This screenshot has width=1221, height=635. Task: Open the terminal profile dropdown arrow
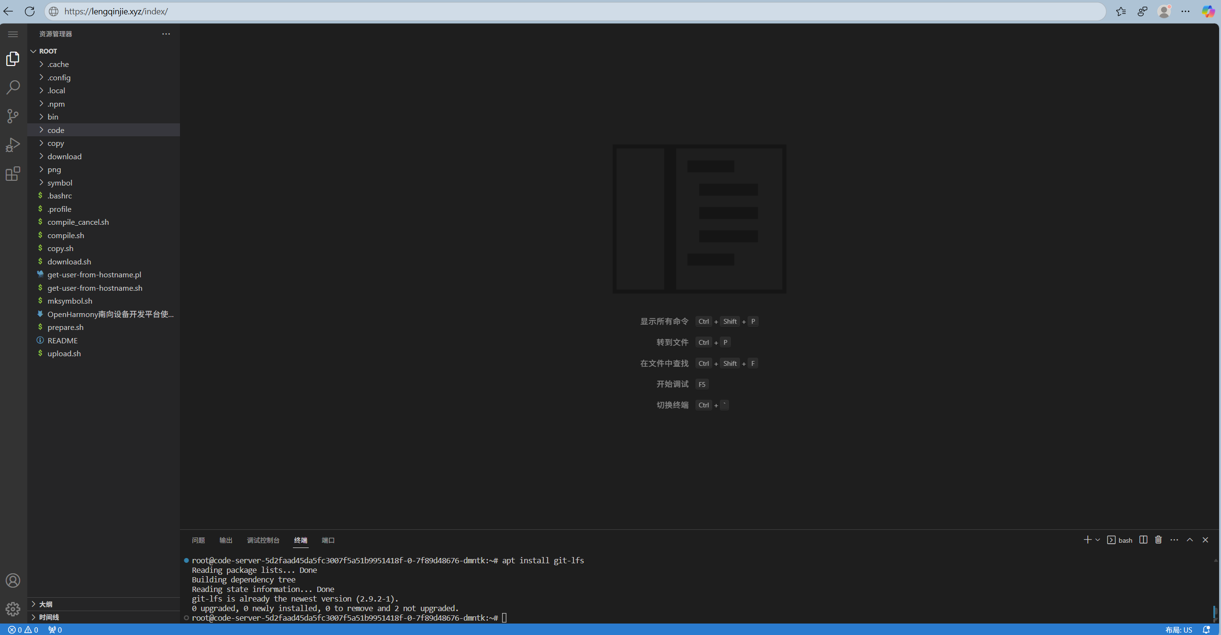coord(1098,540)
